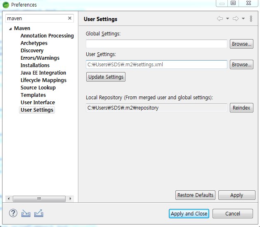Click Apply and Close

(x=189, y=213)
